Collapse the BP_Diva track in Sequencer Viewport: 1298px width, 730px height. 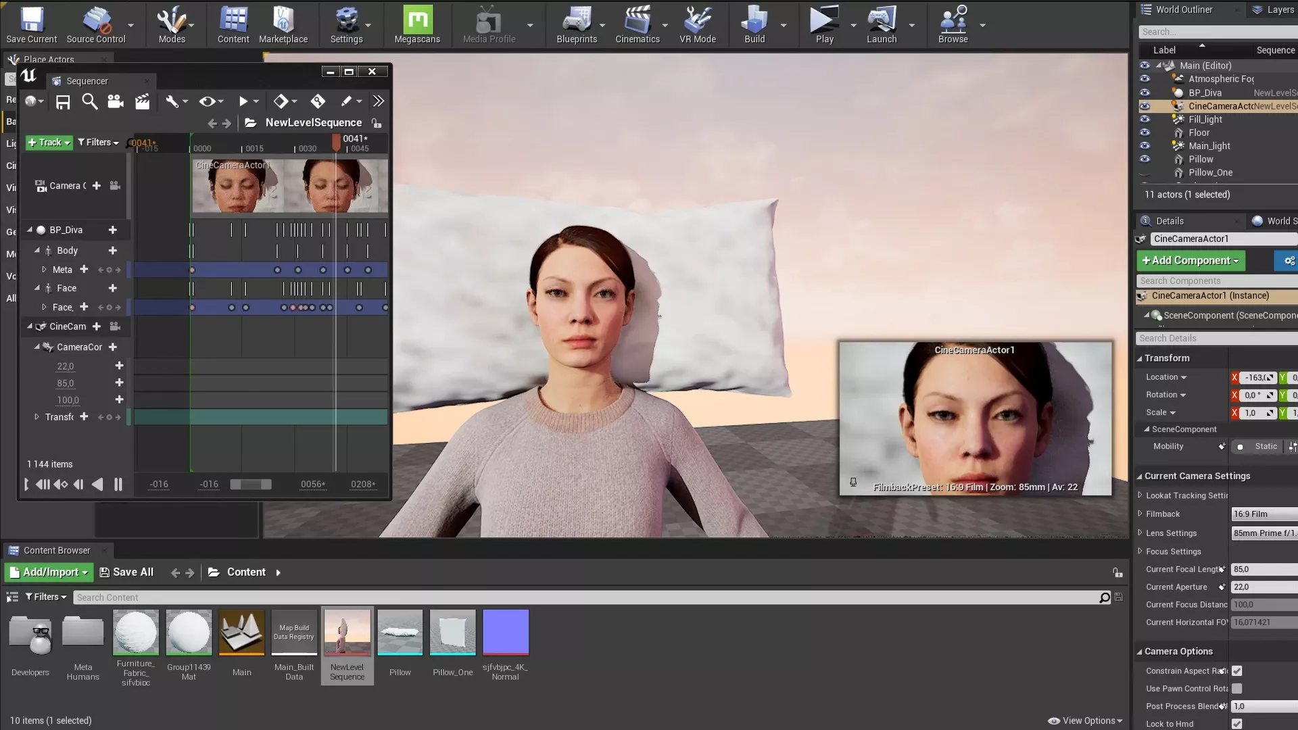click(30, 230)
